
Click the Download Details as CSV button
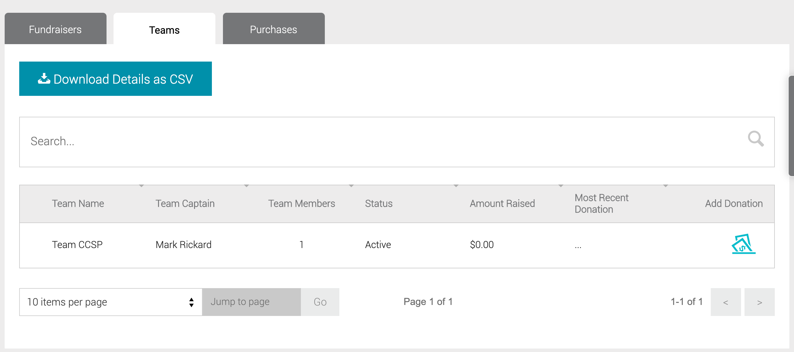(115, 79)
